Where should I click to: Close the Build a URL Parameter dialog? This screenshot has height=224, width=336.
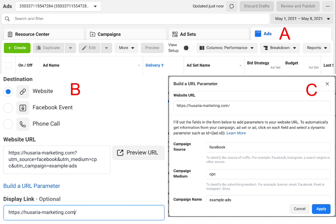click(x=327, y=84)
